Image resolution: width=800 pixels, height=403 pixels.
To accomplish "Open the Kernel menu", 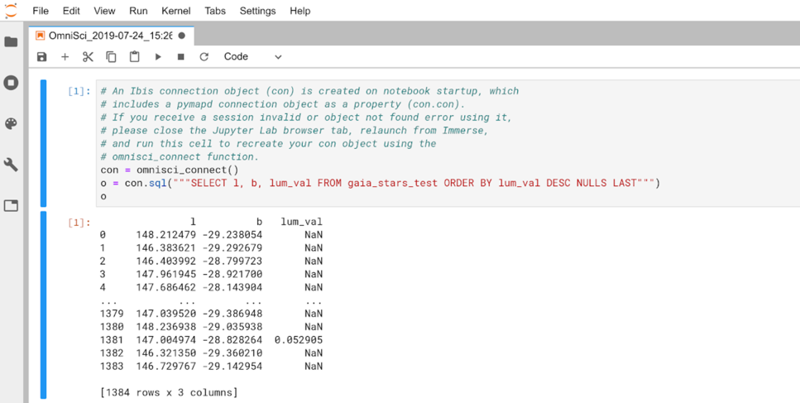I will click(x=175, y=11).
